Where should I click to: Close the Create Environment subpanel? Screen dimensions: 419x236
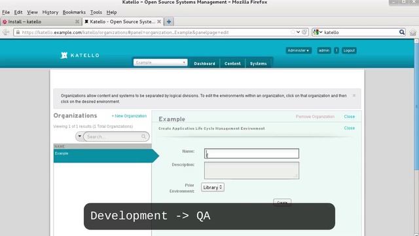pyautogui.click(x=349, y=128)
